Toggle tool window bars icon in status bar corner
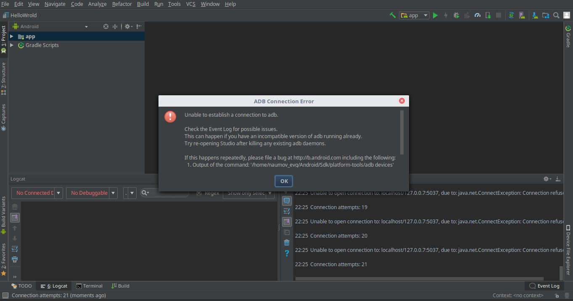This screenshot has width=573, height=301. click(x=5, y=296)
